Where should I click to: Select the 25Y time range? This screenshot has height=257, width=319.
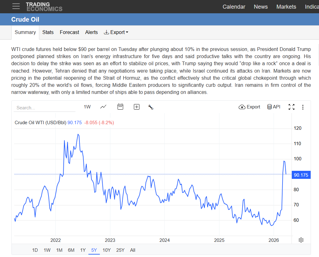pos(120,250)
